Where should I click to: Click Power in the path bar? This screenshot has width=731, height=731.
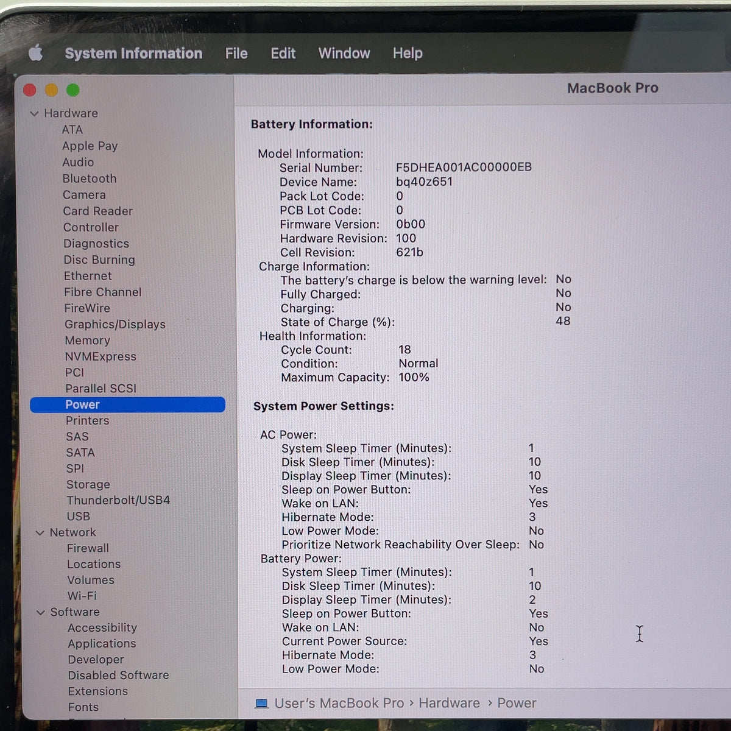517,703
